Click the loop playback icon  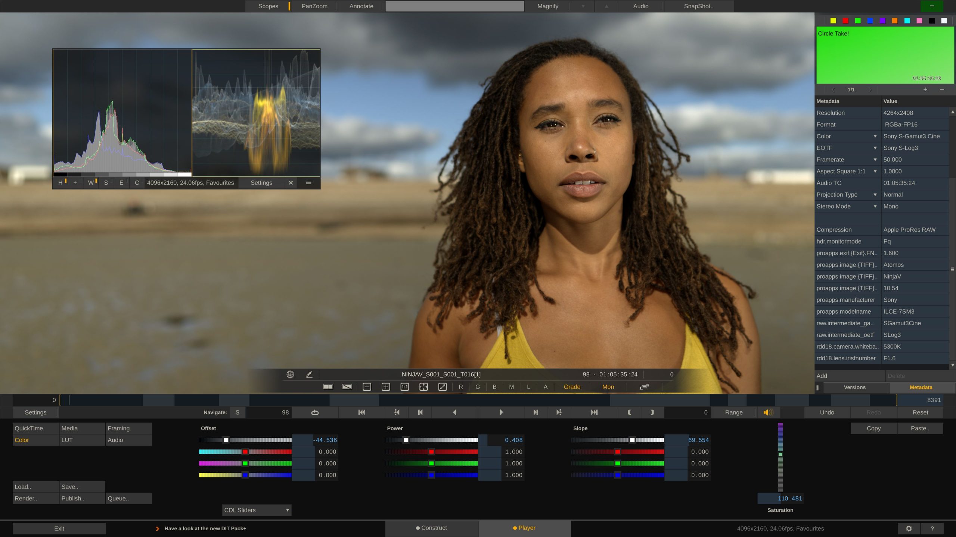tap(315, 412)
